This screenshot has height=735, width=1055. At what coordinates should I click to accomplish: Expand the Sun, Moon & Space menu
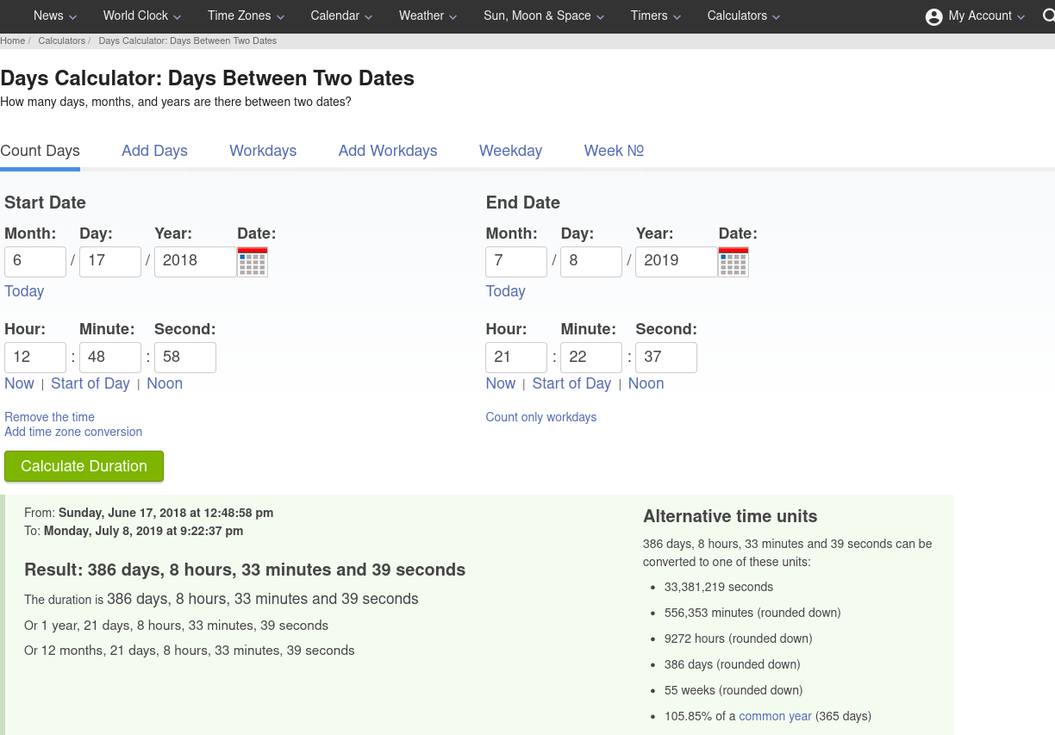544,16
